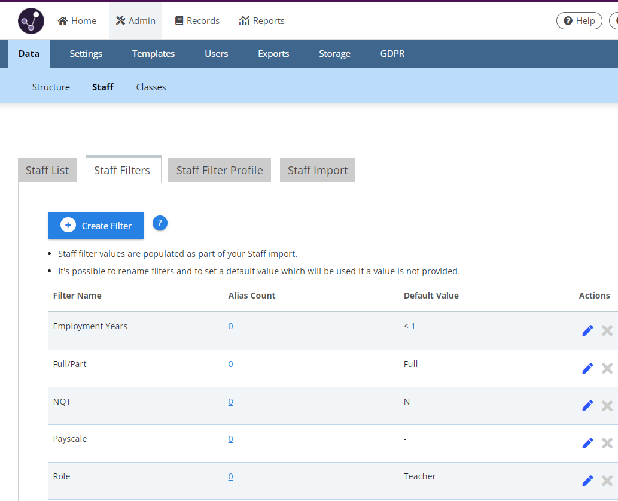The height and width of the screenshot is (501, 618).
Task: Switch to Settings tab
Action: click(x=86, y=54)
